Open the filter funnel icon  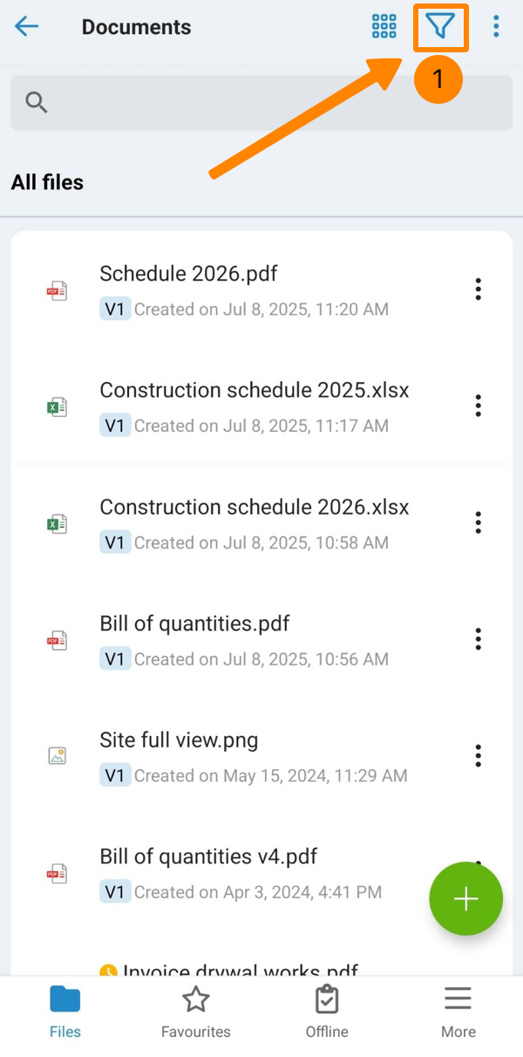441,27
